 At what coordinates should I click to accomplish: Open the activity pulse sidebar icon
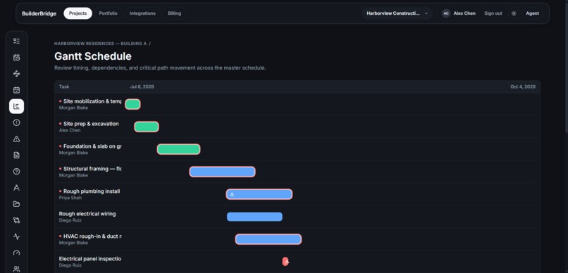tap(16, 236)
